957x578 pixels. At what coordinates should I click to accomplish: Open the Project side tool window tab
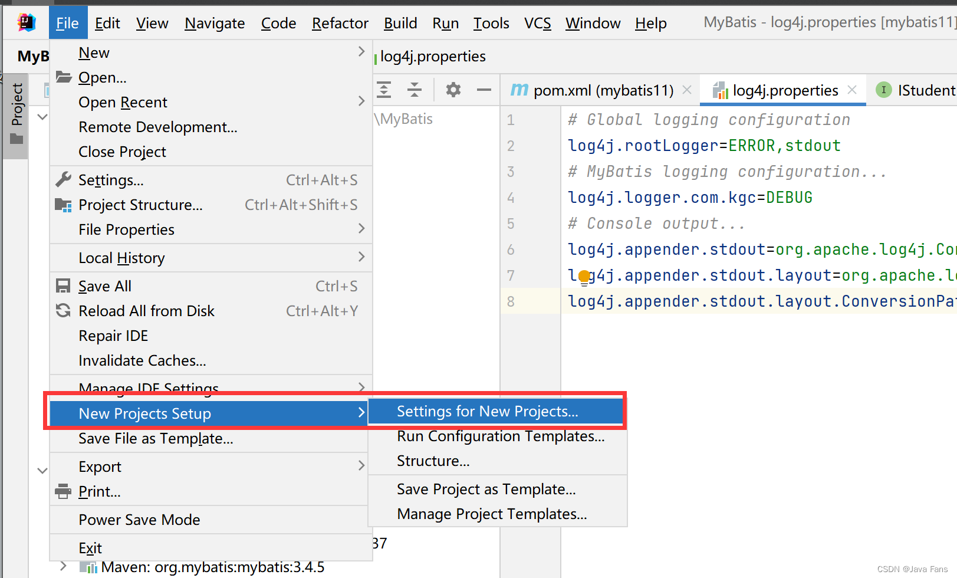tap(17, 116)
